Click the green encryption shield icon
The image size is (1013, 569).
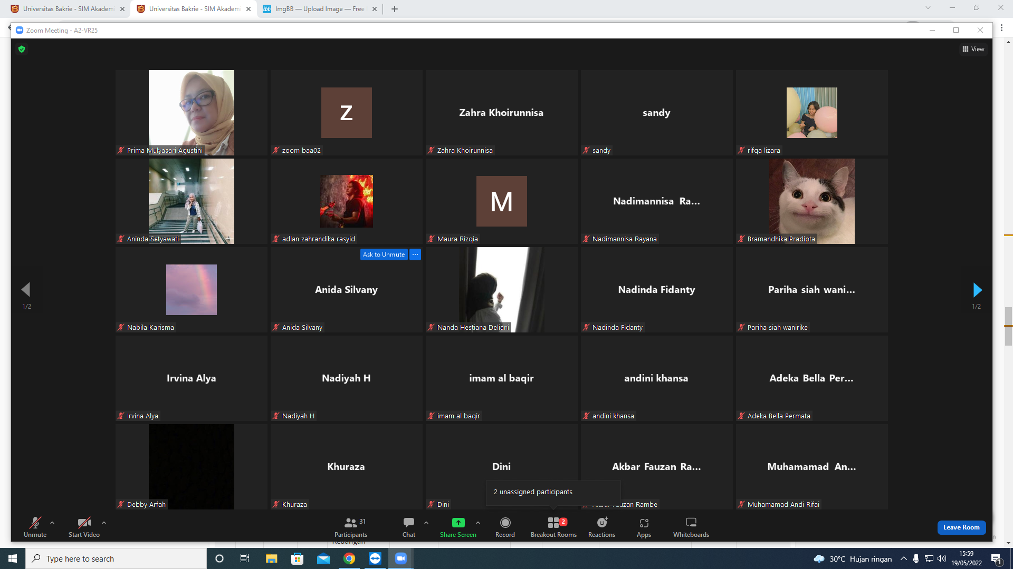pos(22,49)
